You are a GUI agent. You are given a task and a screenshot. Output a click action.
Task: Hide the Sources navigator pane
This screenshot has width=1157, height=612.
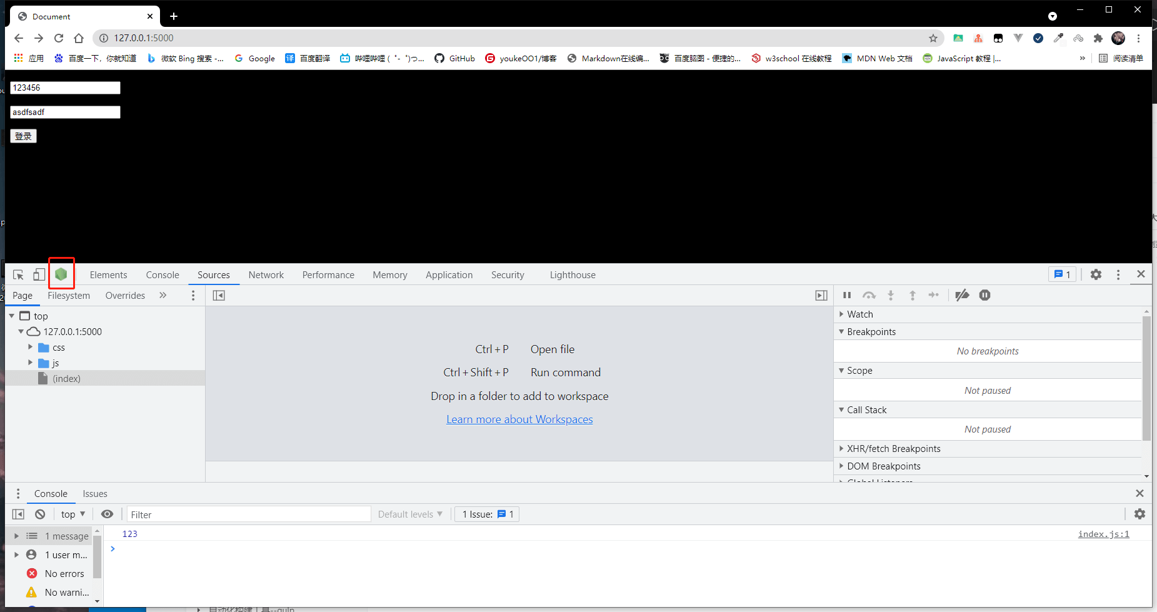(219, 296)
